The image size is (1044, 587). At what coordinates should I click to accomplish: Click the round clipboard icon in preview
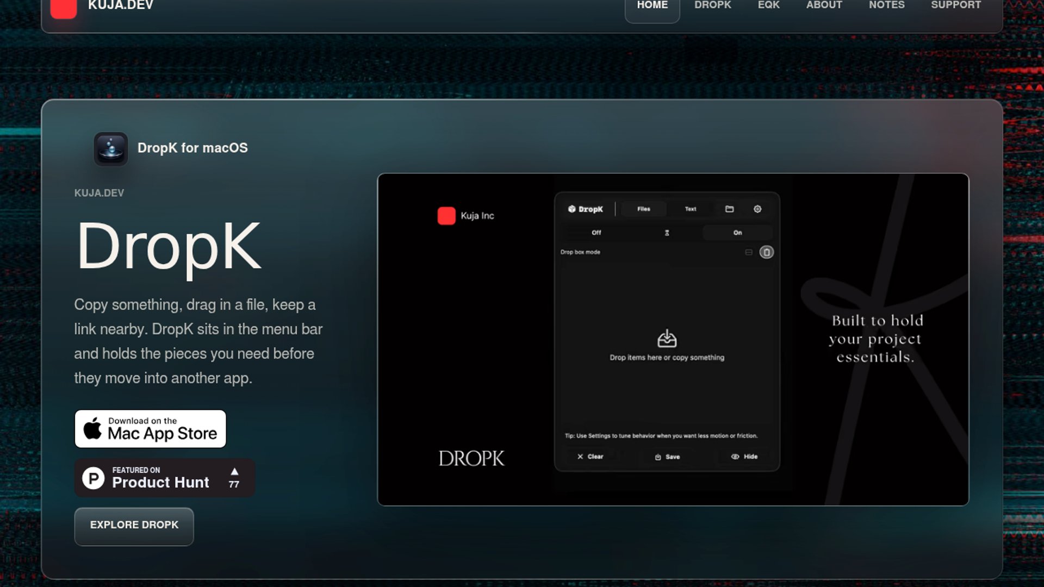[x=767, y=252]
